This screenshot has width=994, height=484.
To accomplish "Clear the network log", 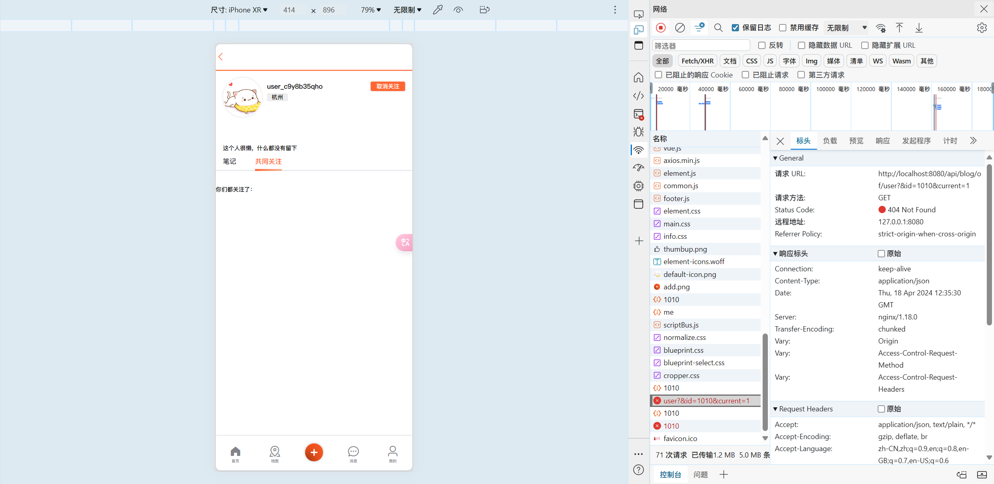I will (x=680, y=28).
